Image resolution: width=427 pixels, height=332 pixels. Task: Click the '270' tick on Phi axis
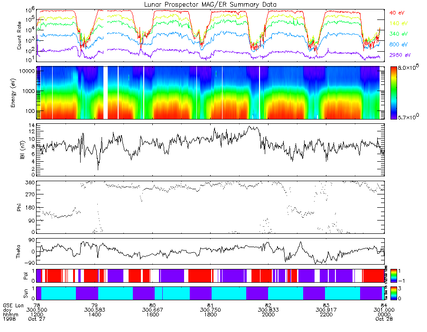click(x=30, y=194)
